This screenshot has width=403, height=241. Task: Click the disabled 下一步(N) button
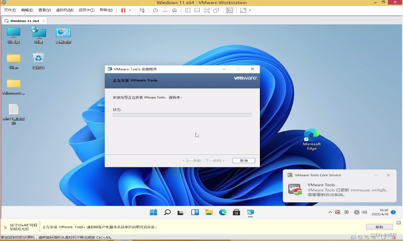pyautogui.click(x=215, y=160)
